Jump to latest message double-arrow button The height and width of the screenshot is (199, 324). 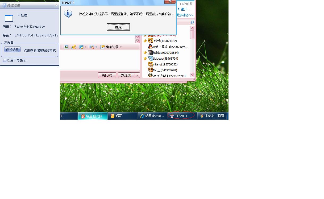click(138, 41)
